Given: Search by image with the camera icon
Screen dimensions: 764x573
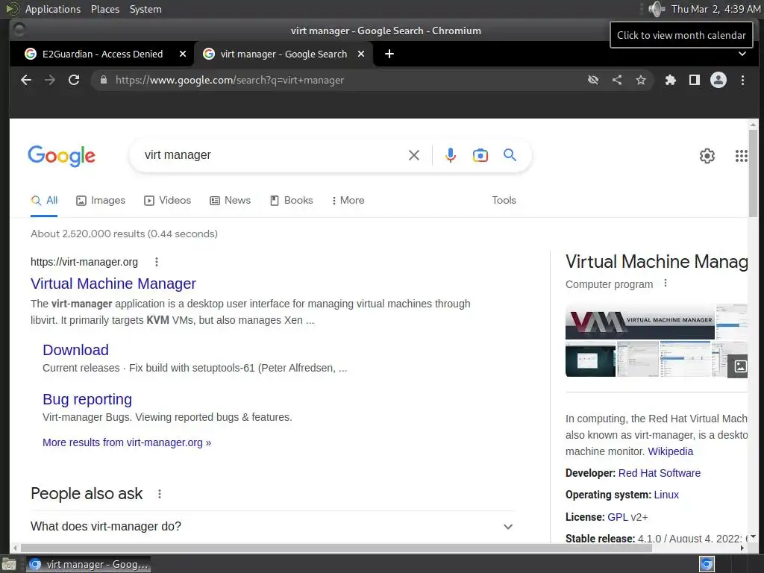Looking at the screenshot, I should tap(480, 155).
